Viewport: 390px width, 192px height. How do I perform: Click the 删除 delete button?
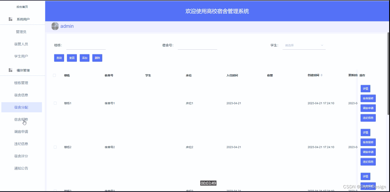pyautogui.click(x=97, y=58)
